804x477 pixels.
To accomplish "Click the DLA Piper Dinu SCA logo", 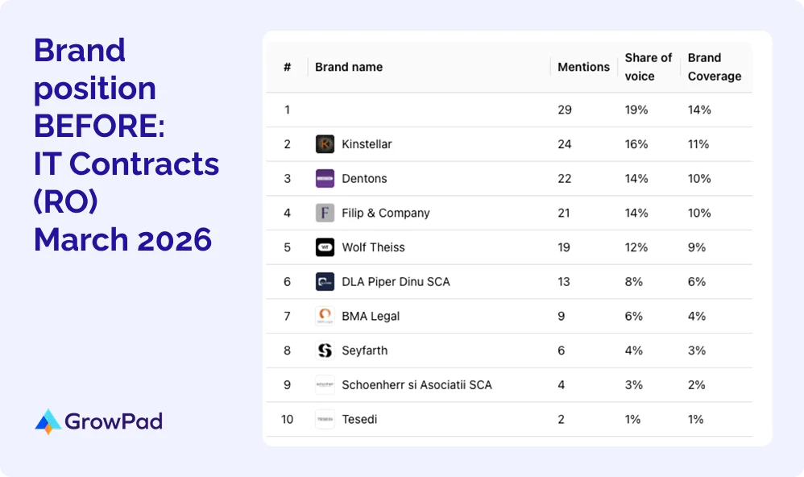I will tap(325, 281).
